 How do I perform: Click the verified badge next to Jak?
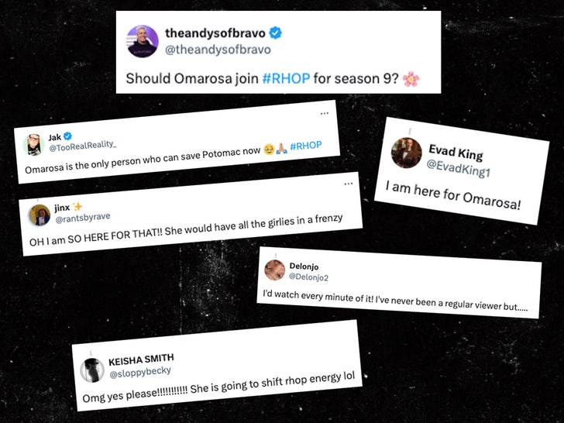tap(67, 136)
